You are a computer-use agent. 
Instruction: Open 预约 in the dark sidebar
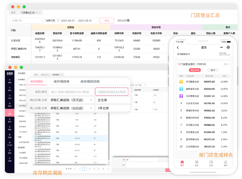pos(10,89)
